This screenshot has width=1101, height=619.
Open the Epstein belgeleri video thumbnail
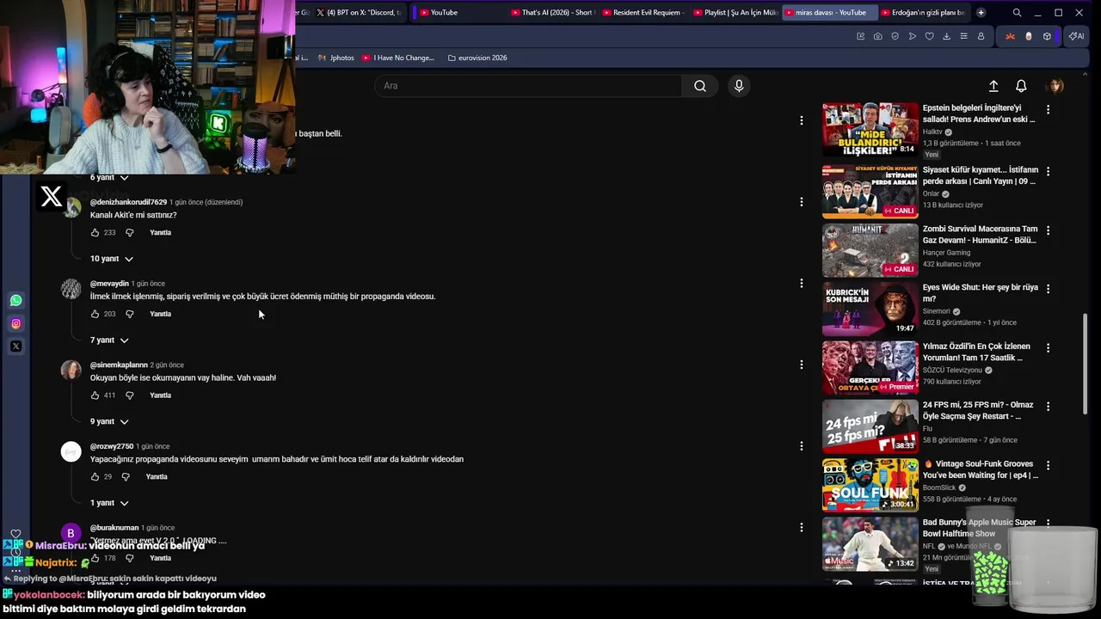pyautogui.click(x=870, y=129)
